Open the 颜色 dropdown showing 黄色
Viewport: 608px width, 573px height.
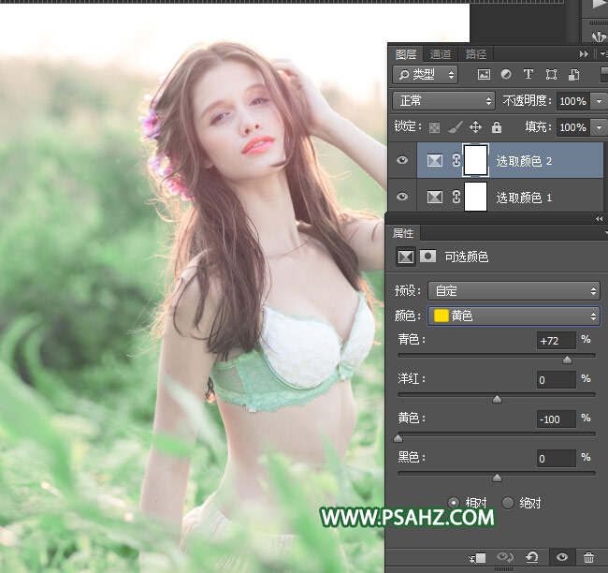(514, 316)
